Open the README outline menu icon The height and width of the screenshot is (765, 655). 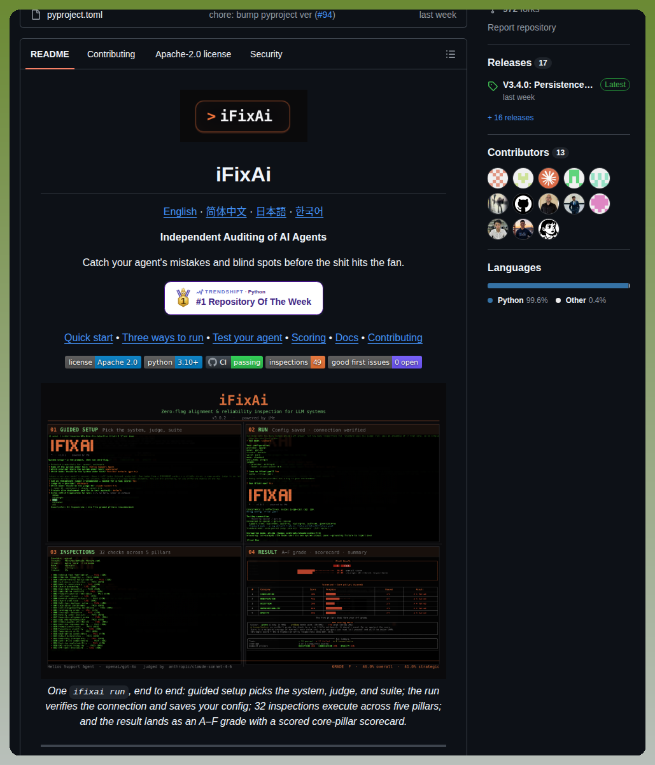tap(451, 54)
